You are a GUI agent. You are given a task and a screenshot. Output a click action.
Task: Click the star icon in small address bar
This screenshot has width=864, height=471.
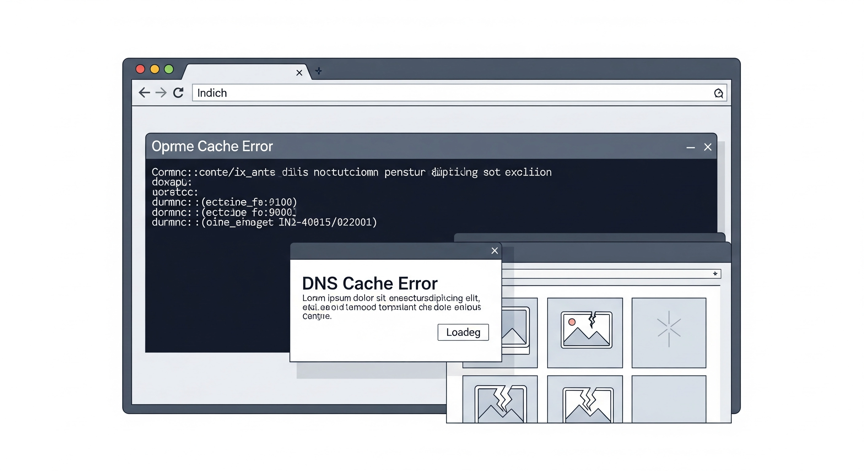(715, 274)
